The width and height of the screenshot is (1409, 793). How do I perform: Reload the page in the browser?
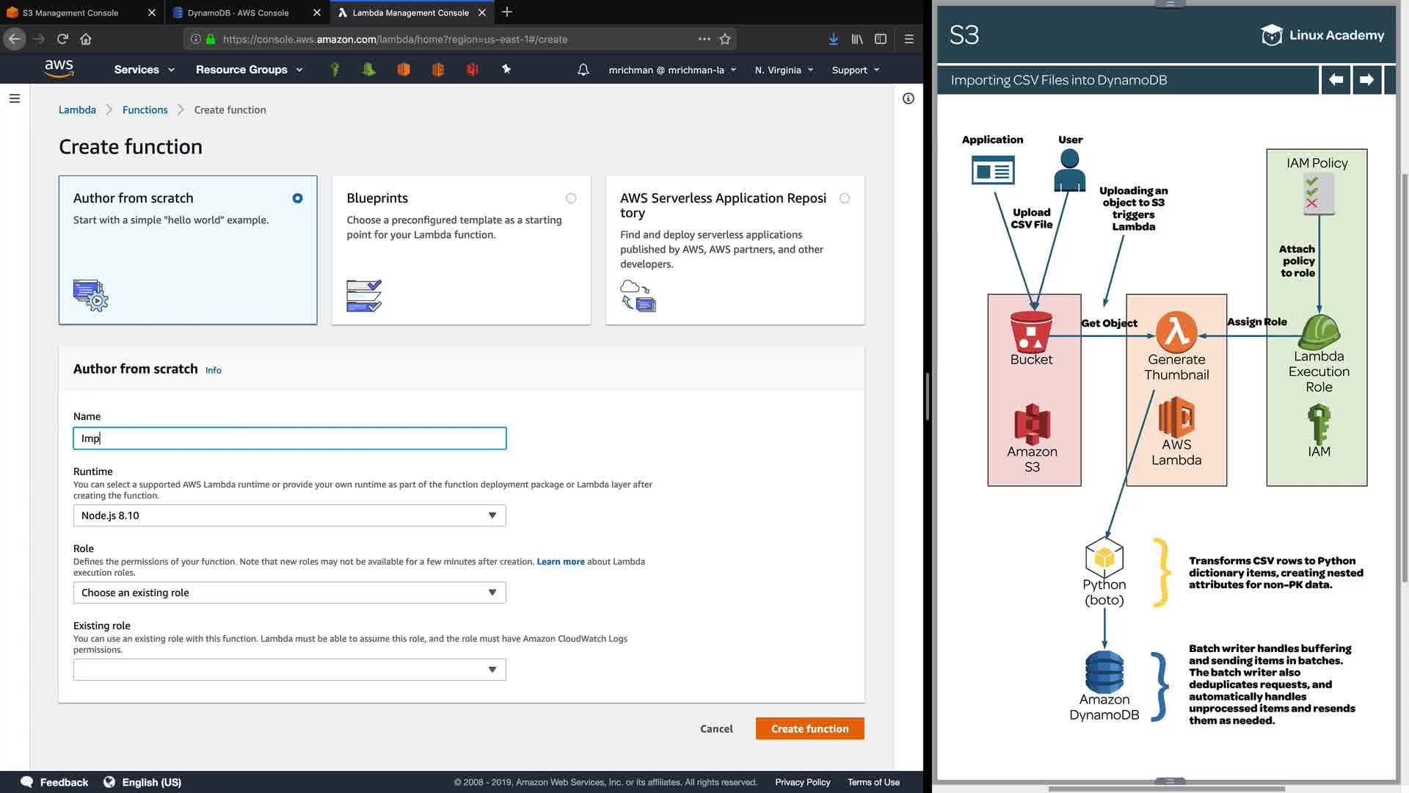(62, 39)
